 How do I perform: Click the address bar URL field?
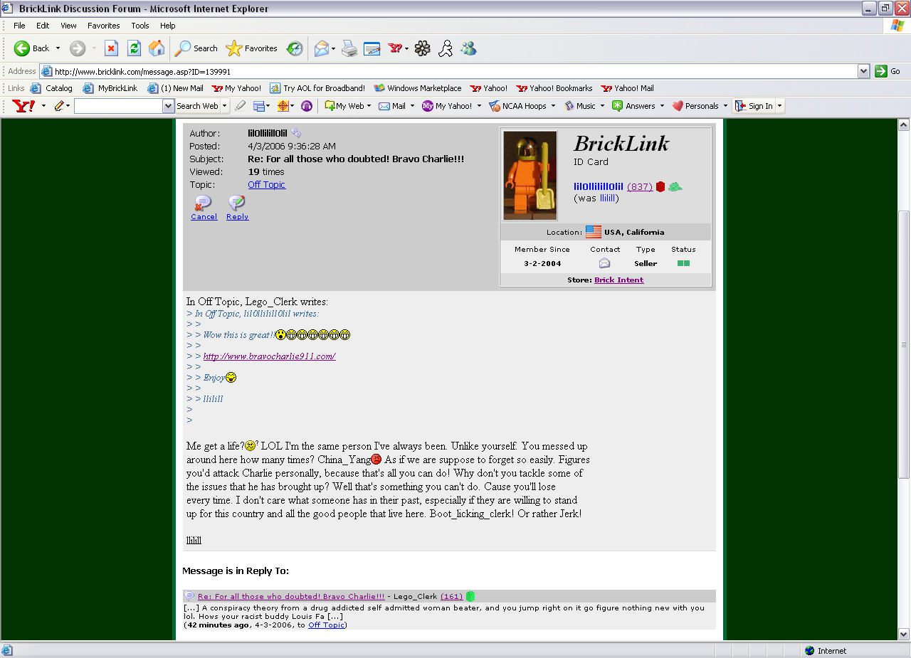pos(448,71)
